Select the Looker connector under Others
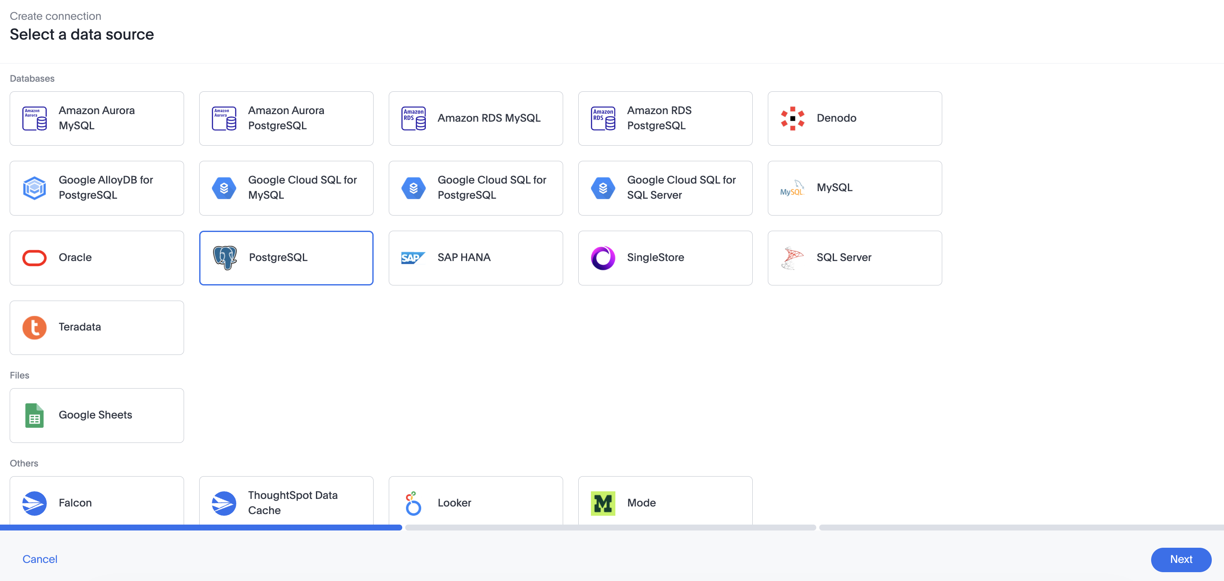Viewport: 1224px width, 581px height. [x=475, y=503]
